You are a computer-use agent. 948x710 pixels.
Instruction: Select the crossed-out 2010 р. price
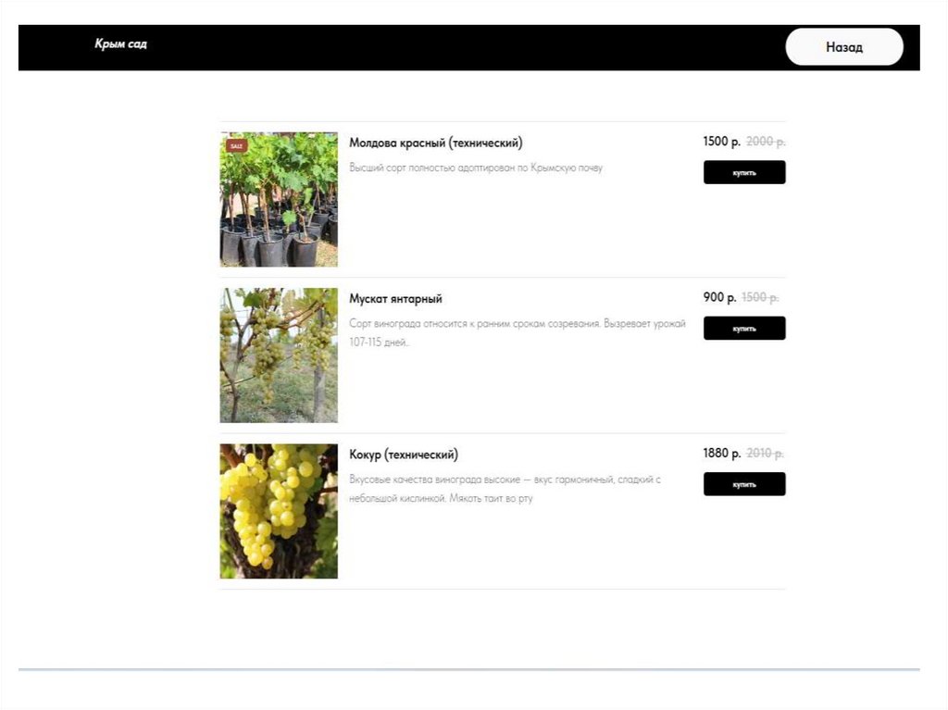pos(766,453)
